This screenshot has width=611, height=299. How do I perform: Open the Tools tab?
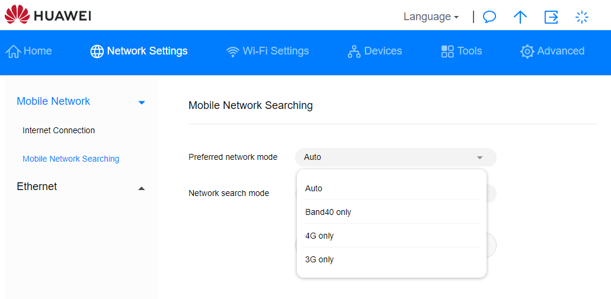(x=462, y=51)
